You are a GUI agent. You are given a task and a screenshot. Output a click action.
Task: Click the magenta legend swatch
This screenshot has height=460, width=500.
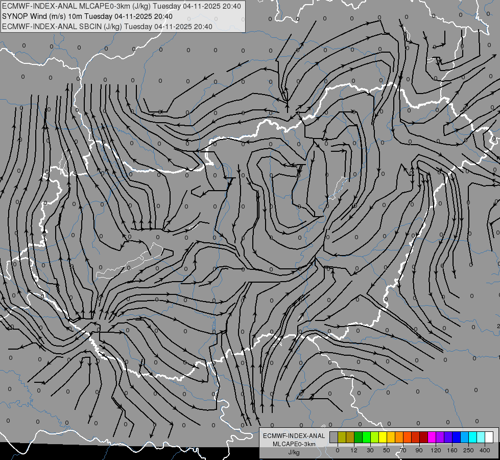coord(432,437)
